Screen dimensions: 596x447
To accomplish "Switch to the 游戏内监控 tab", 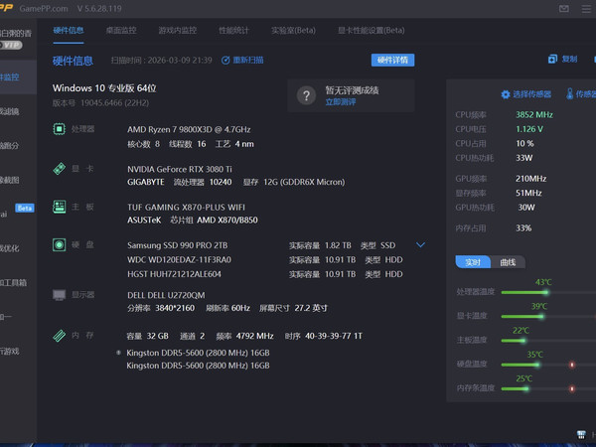I will coord(177,31).
